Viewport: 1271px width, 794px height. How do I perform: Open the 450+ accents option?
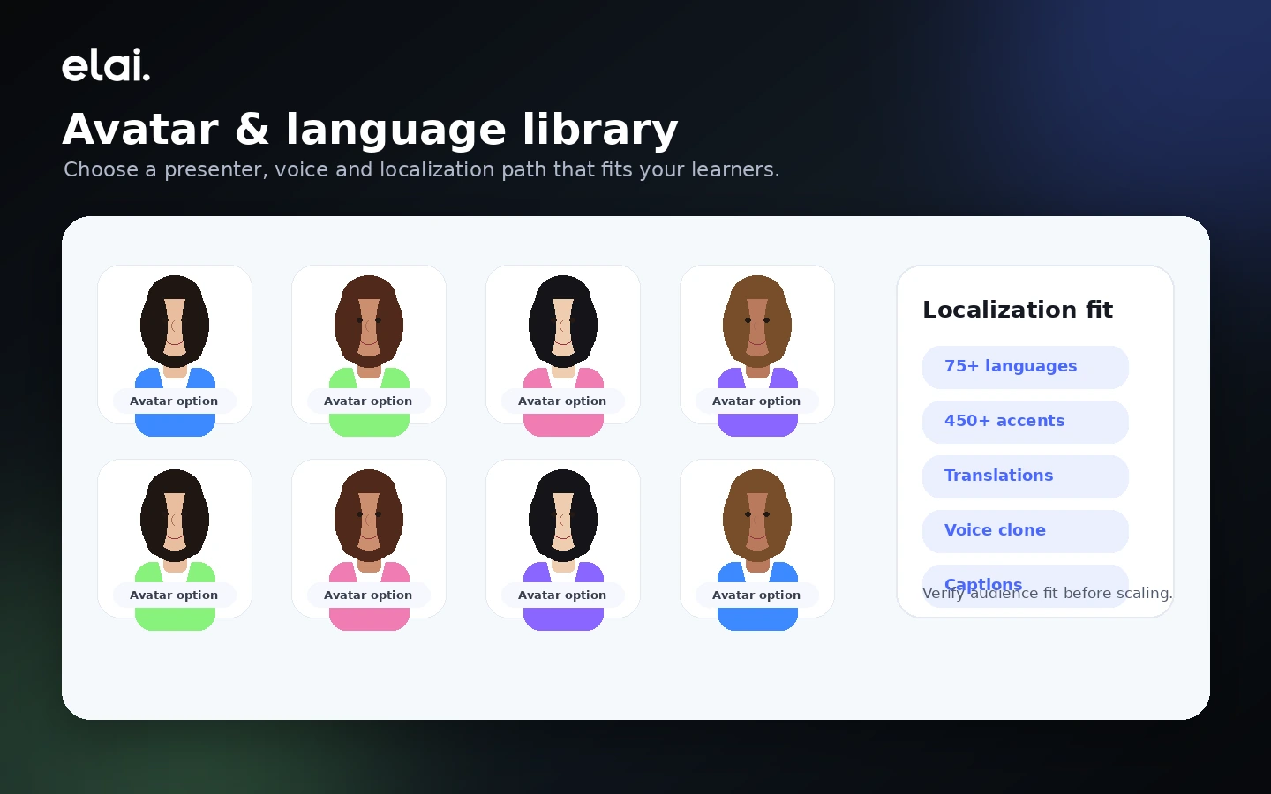coord(1026,422)
